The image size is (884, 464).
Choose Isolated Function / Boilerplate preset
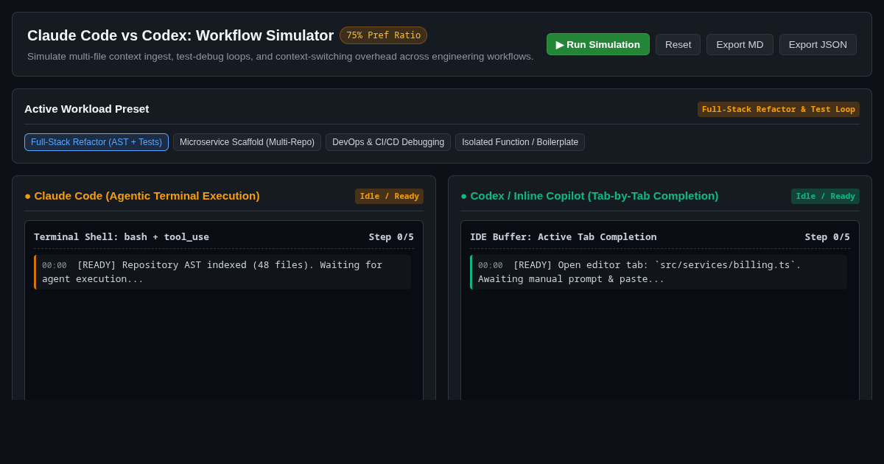pos(520,142)
